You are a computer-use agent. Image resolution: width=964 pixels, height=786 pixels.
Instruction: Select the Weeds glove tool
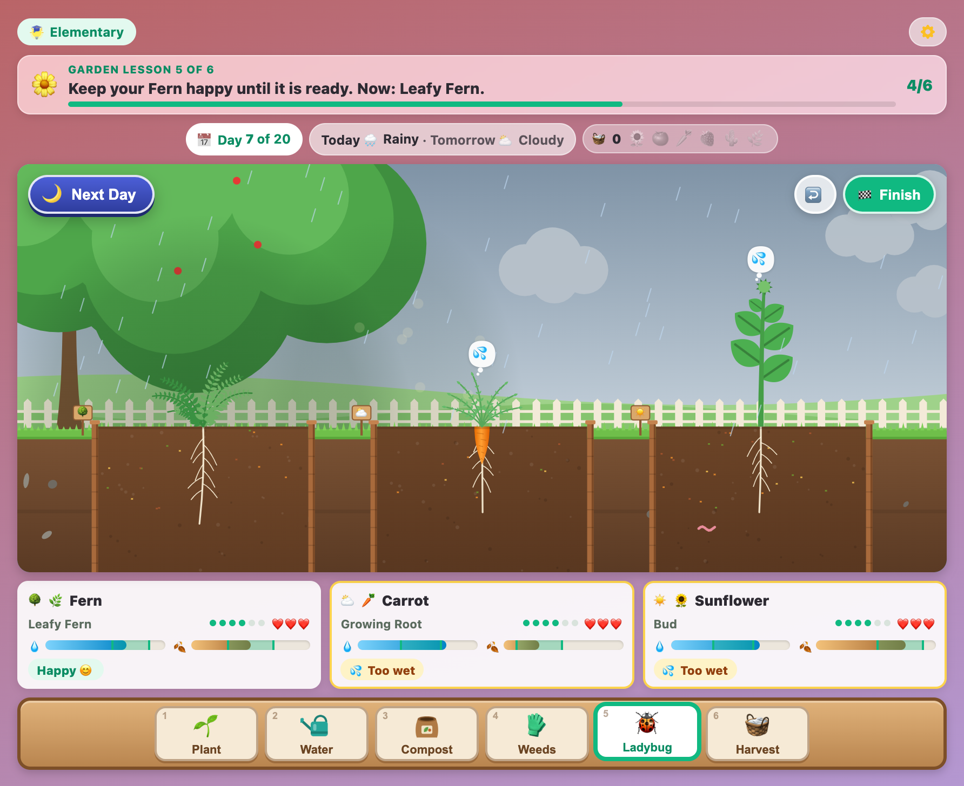(537, 734)
